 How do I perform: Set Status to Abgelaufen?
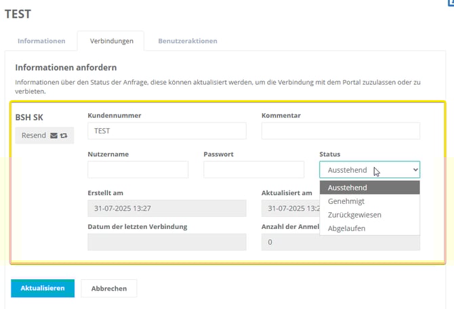(347, 228)
